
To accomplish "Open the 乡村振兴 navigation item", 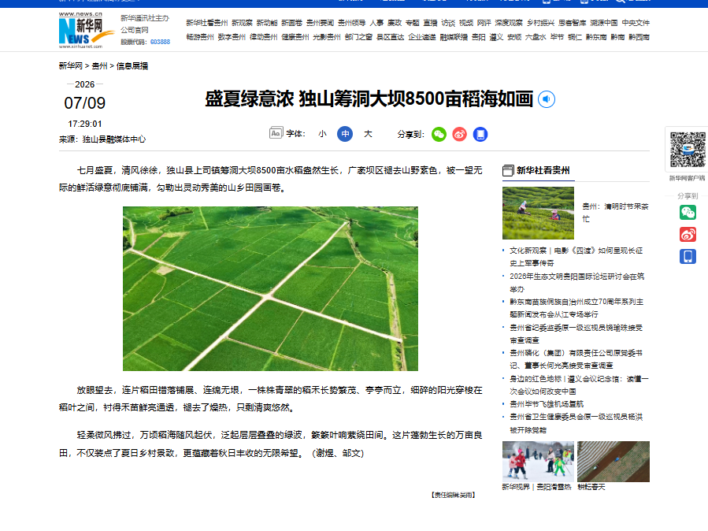I will click(540, 23).
